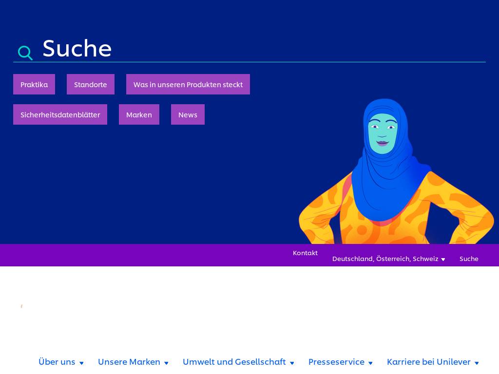This screenshot has height=374, width=499.
Task: Type in the Suche search field
Action: click(x=263, y=49)
